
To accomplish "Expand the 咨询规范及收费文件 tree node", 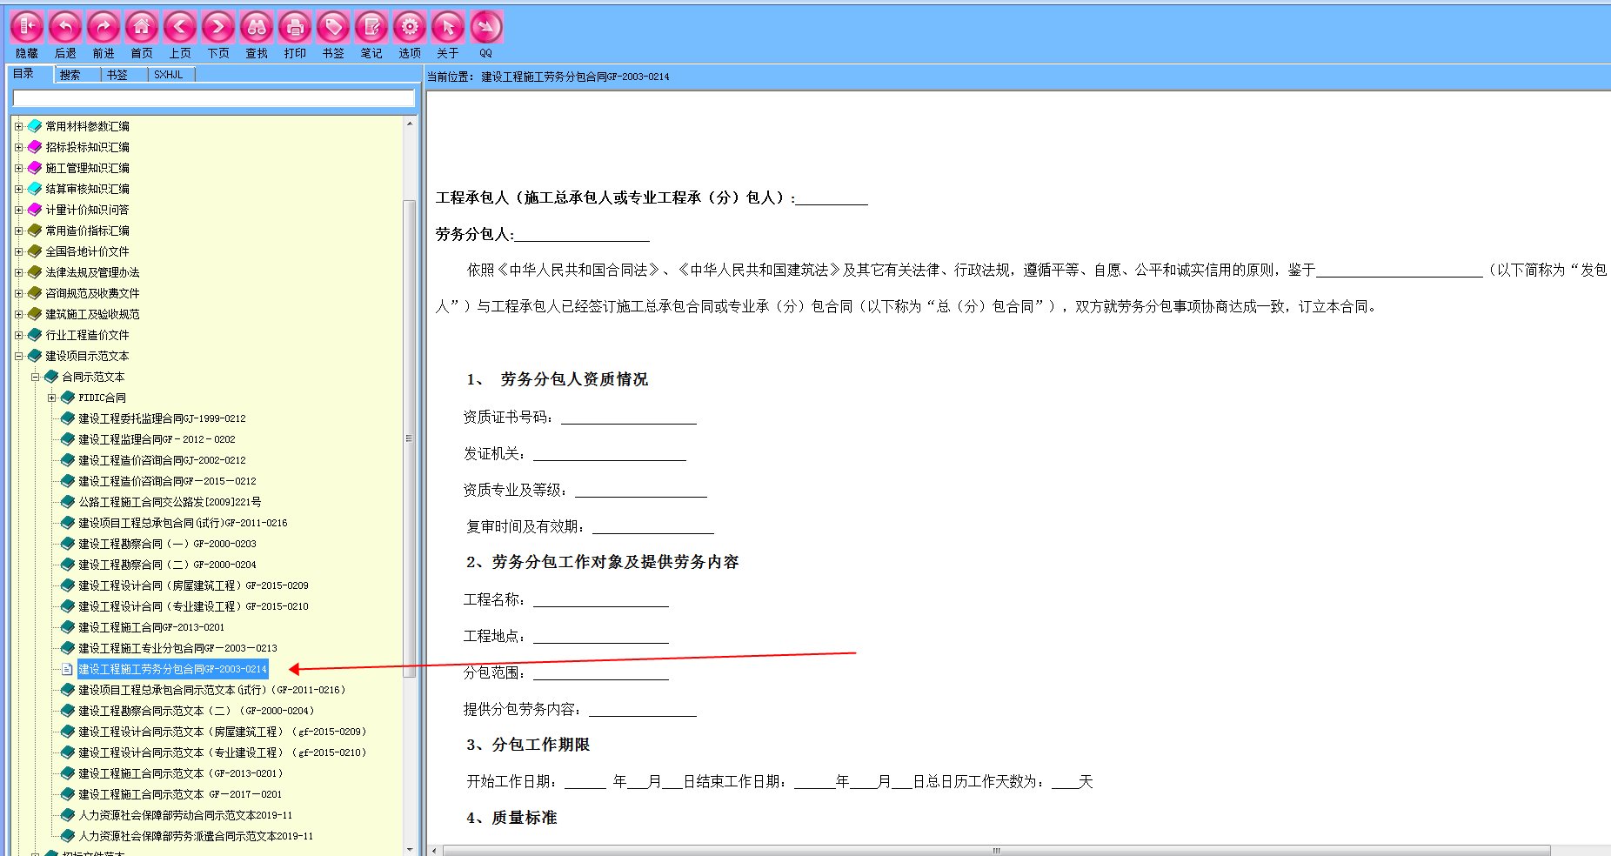I will click(18, 293).
